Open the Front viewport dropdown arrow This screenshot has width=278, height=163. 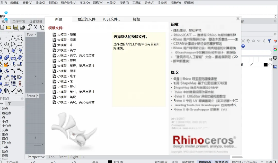click(38, 96)
